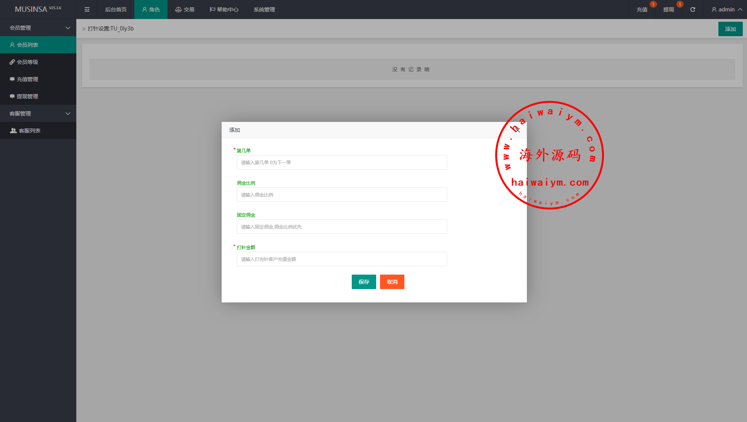Open 客服列表 in the sidebar

tap(30, 131)
